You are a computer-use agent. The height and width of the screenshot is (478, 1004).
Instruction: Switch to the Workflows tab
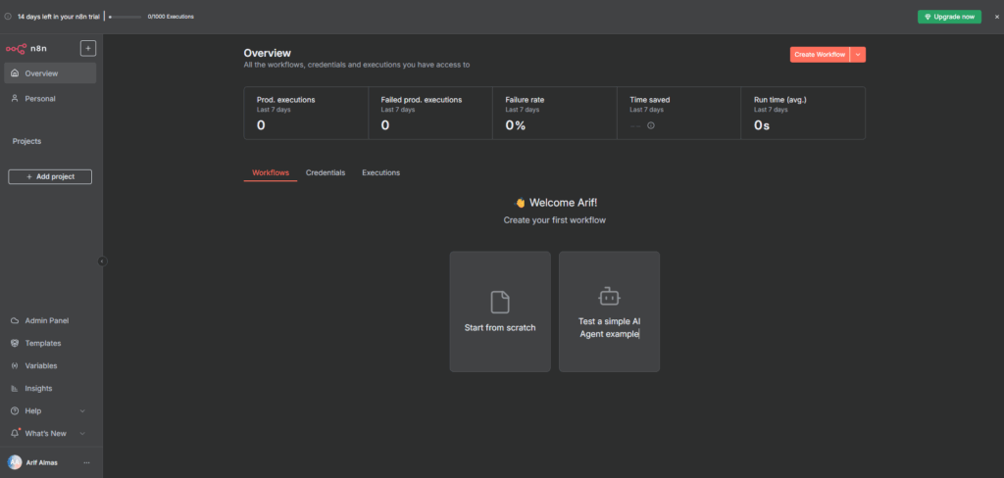271,172
